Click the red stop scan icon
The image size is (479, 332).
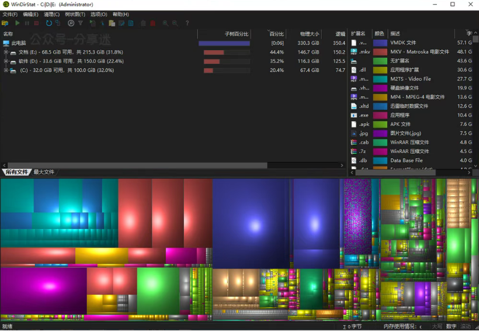click(x=36, y=23)
